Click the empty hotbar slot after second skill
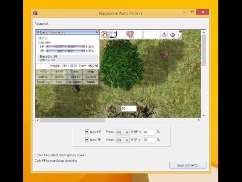 [122, 34]
